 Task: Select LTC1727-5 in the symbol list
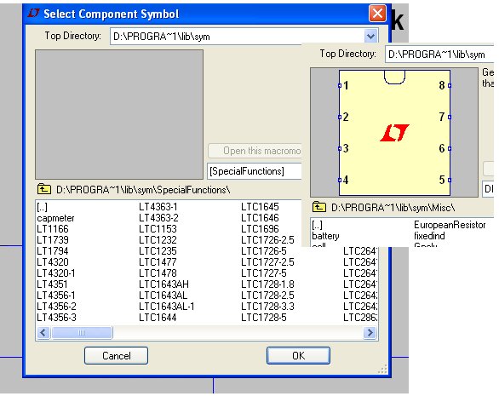(x=263, y=273)
